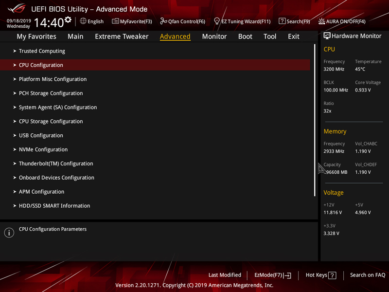Screen dimensions: 389x292
Task: Expand the arrow beside CPU Storage Configuration
Action: [15, 121]
